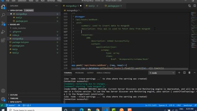Click line number 128 in the gutter
The image size is (197, 111).
point(66,65)
